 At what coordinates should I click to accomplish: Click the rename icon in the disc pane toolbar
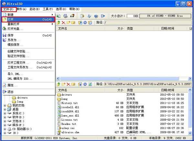click(x=73, y=23)
